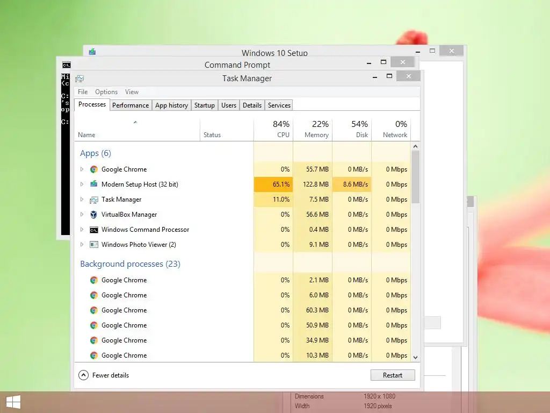Sort by the Name column header
The image size is (550, 413).
(x=137, y=130)
